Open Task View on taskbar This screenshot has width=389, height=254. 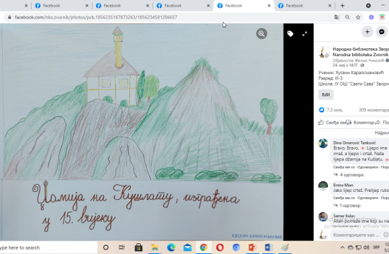click(x=121, y=247)
